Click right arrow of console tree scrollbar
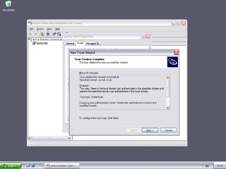The image size is (226, 169). pyautogui.click(x=69, y=138)
